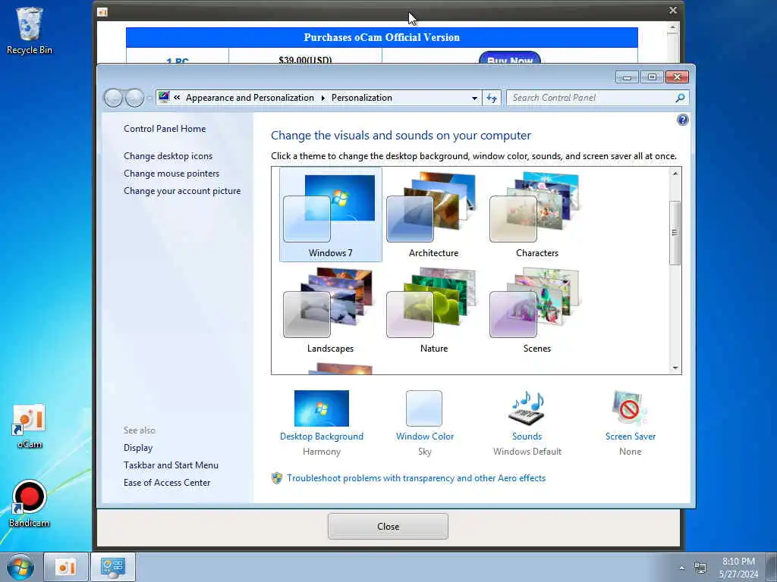Image resolution: width=777 pixels, height=582 pixels.
Task: Apply the Scenes theme
Action: point(536,310)
